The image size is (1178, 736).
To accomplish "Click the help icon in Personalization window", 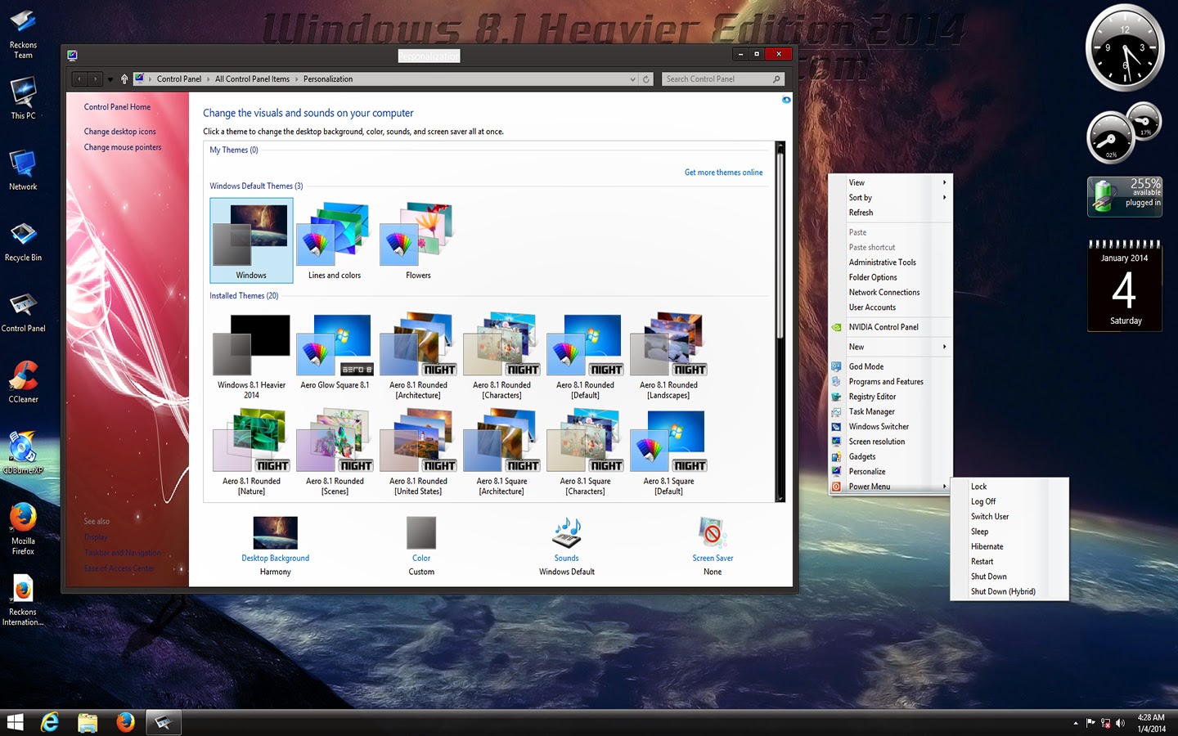I will 786,100.
